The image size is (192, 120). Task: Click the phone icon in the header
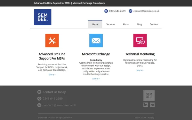click(x=106, y=11)
